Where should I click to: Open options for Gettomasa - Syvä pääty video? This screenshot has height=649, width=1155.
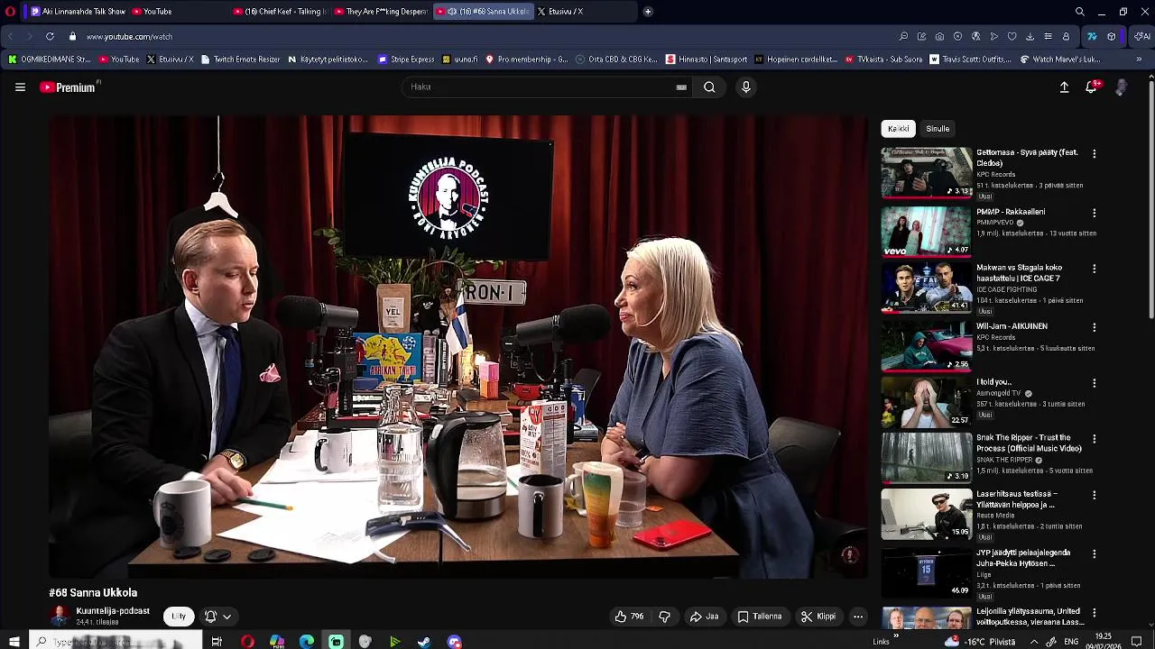[1094, 154]
